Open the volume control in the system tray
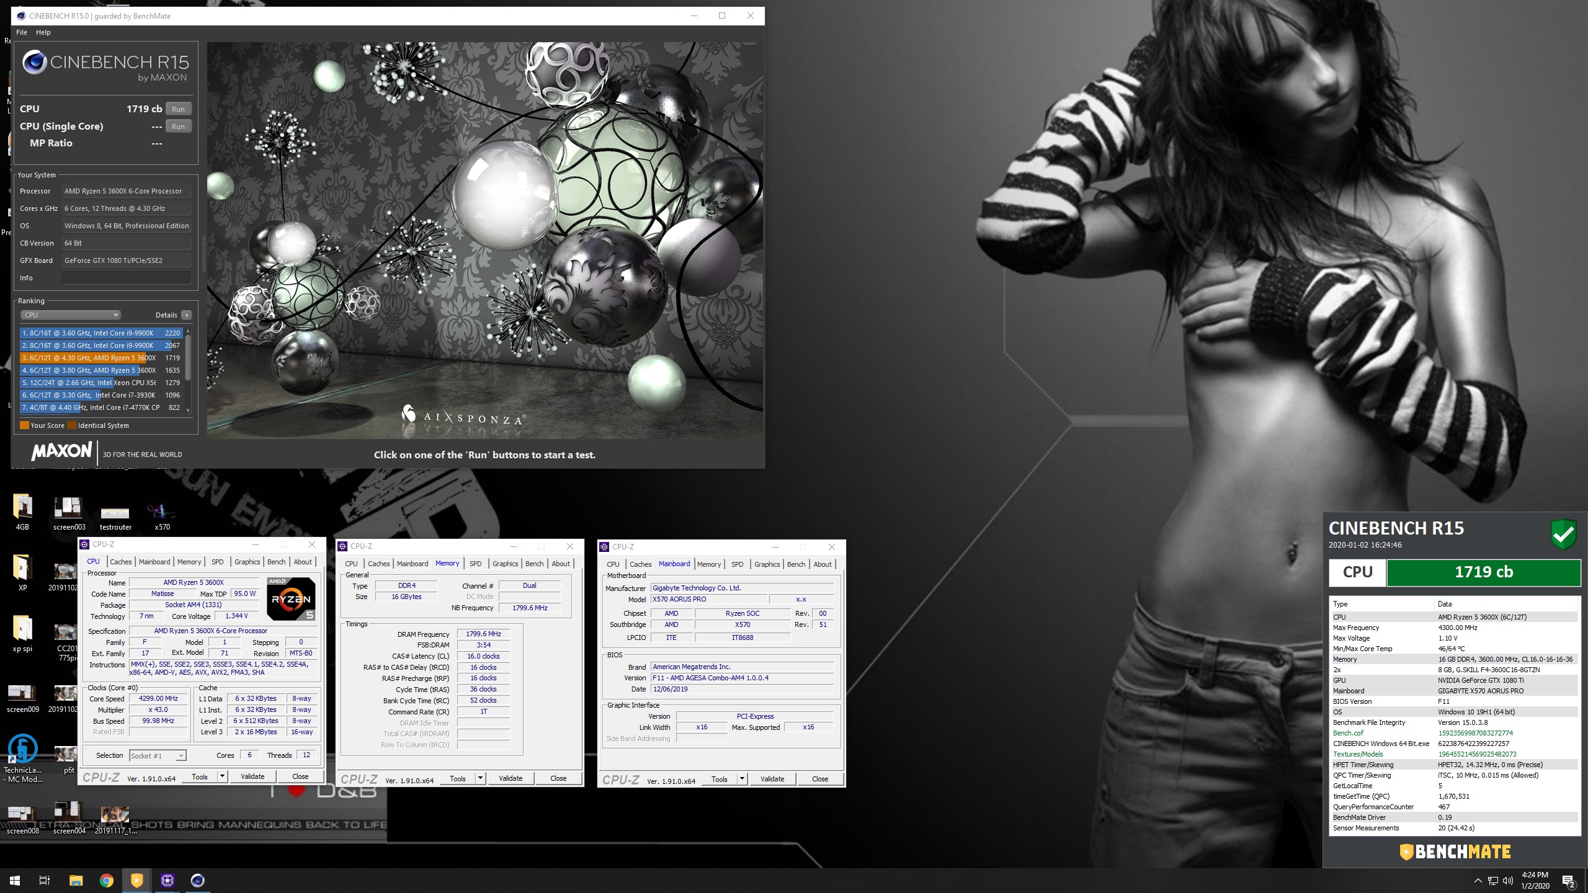The width and height of the screenshot is (1588, 893). (1508, 881)
